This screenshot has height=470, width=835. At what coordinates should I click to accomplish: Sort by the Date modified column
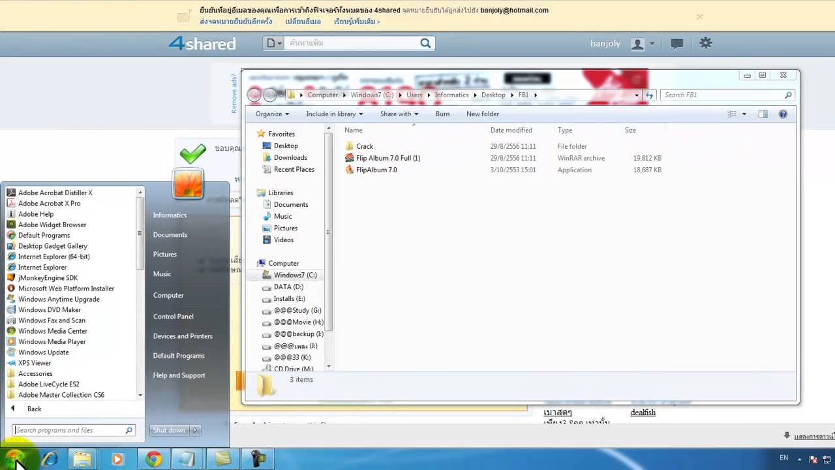tap(511, 130)
